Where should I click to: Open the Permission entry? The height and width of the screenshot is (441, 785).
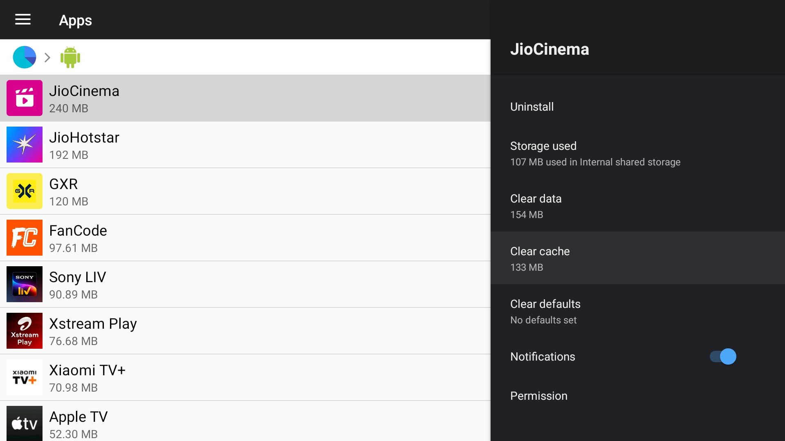(x=638, y=396)
